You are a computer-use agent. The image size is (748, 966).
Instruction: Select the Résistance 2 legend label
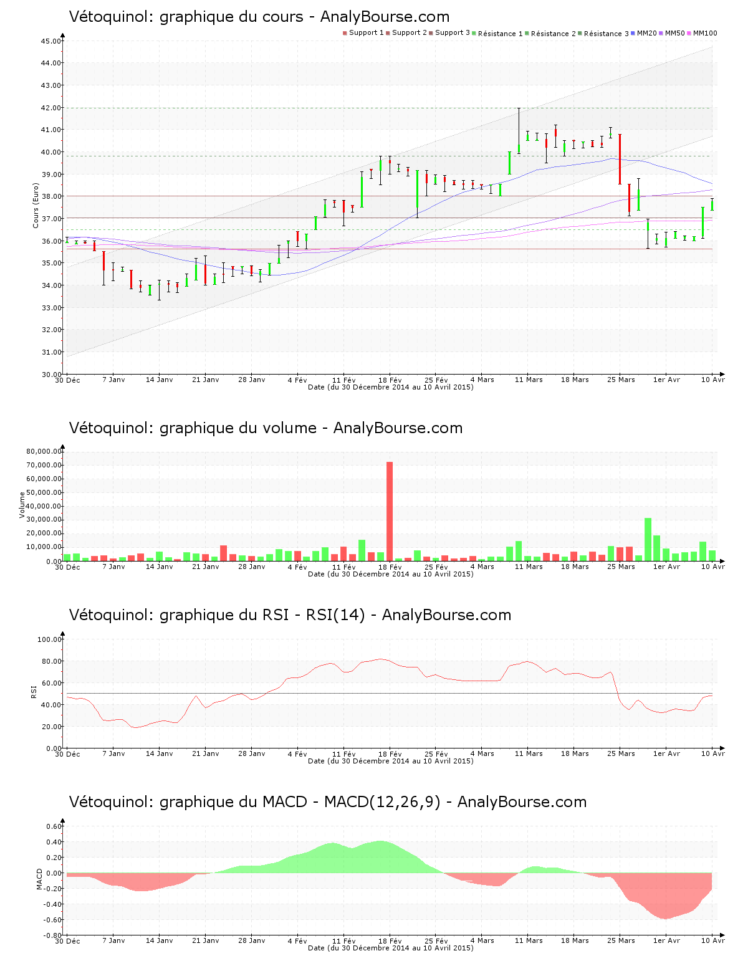pos(554,34)
